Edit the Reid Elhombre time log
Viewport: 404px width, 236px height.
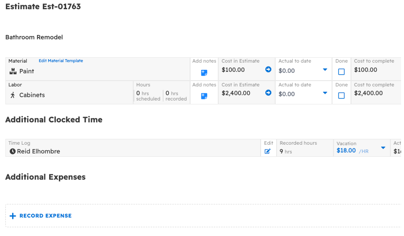click(x=268, y=152)
